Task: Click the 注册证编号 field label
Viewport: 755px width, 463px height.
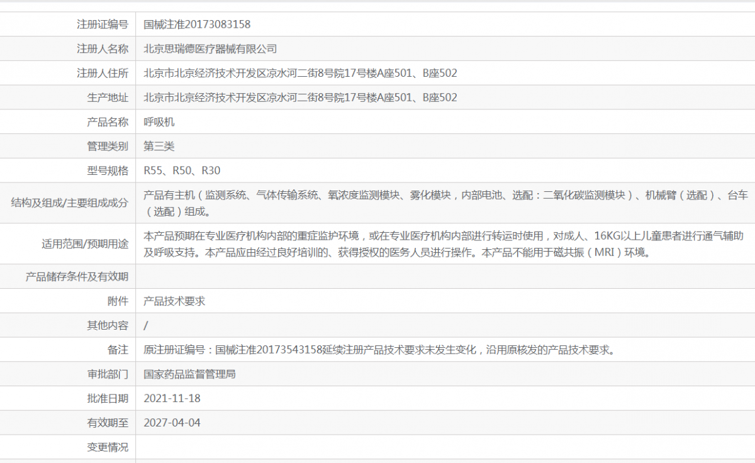Action: click(x=103, y=25)
